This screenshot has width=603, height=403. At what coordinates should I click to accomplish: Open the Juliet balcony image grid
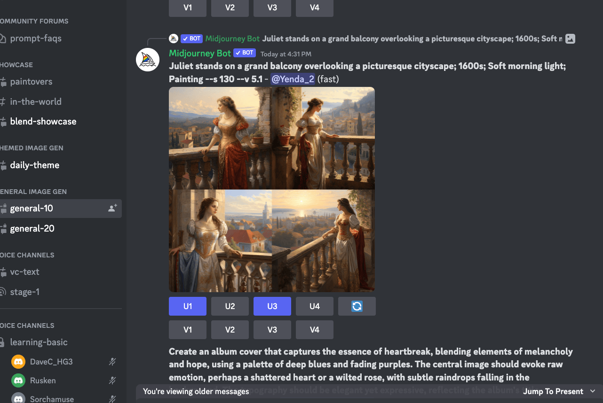click(x=272, y=189)
